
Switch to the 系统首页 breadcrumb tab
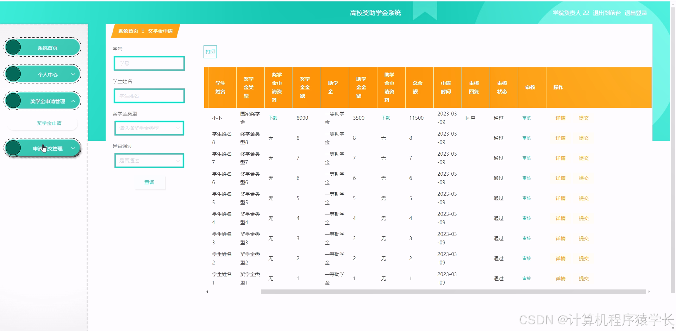point(128,31)
